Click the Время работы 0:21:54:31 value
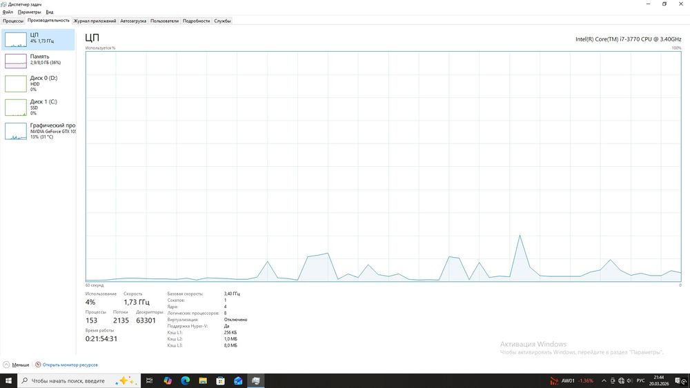 101,339
